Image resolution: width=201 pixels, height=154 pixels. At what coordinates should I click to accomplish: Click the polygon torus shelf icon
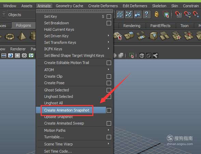[10, 36]
